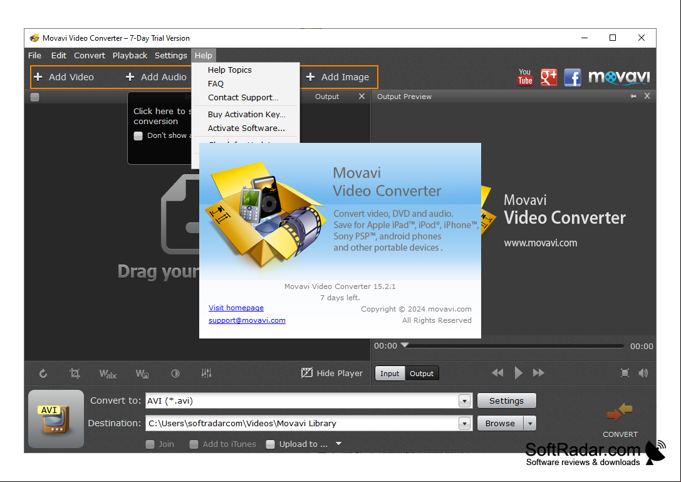This screenshot has width=681, height=482.
Task: Toggle the select-all files checkbox
Action: pos(34,97)
